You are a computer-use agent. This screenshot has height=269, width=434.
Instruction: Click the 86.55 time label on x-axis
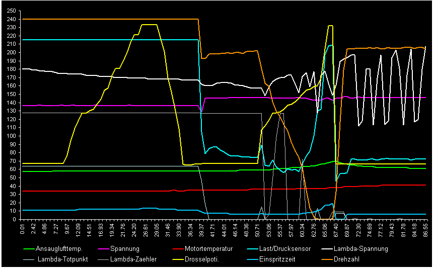[x=425, y=229]
